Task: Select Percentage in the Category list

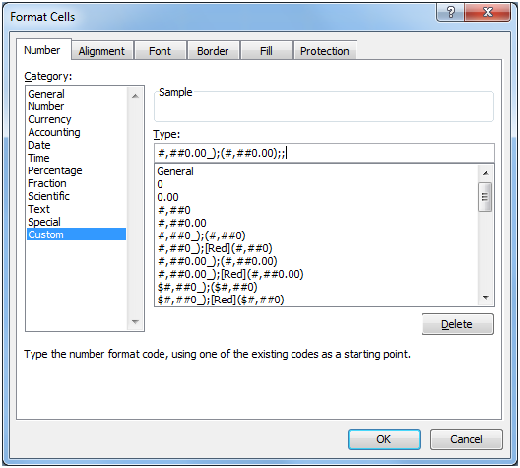Action: click(55, 170)
